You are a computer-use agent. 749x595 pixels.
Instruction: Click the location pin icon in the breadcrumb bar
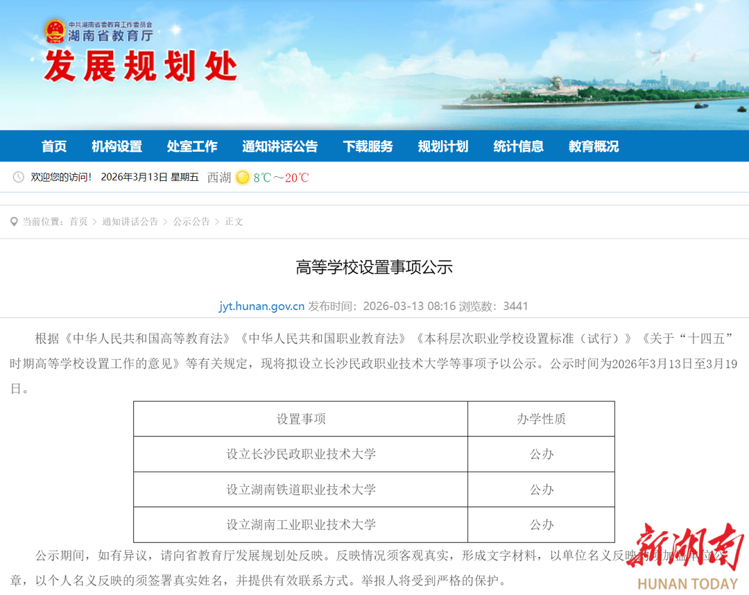pyautogui.click(x=14, y=221)
